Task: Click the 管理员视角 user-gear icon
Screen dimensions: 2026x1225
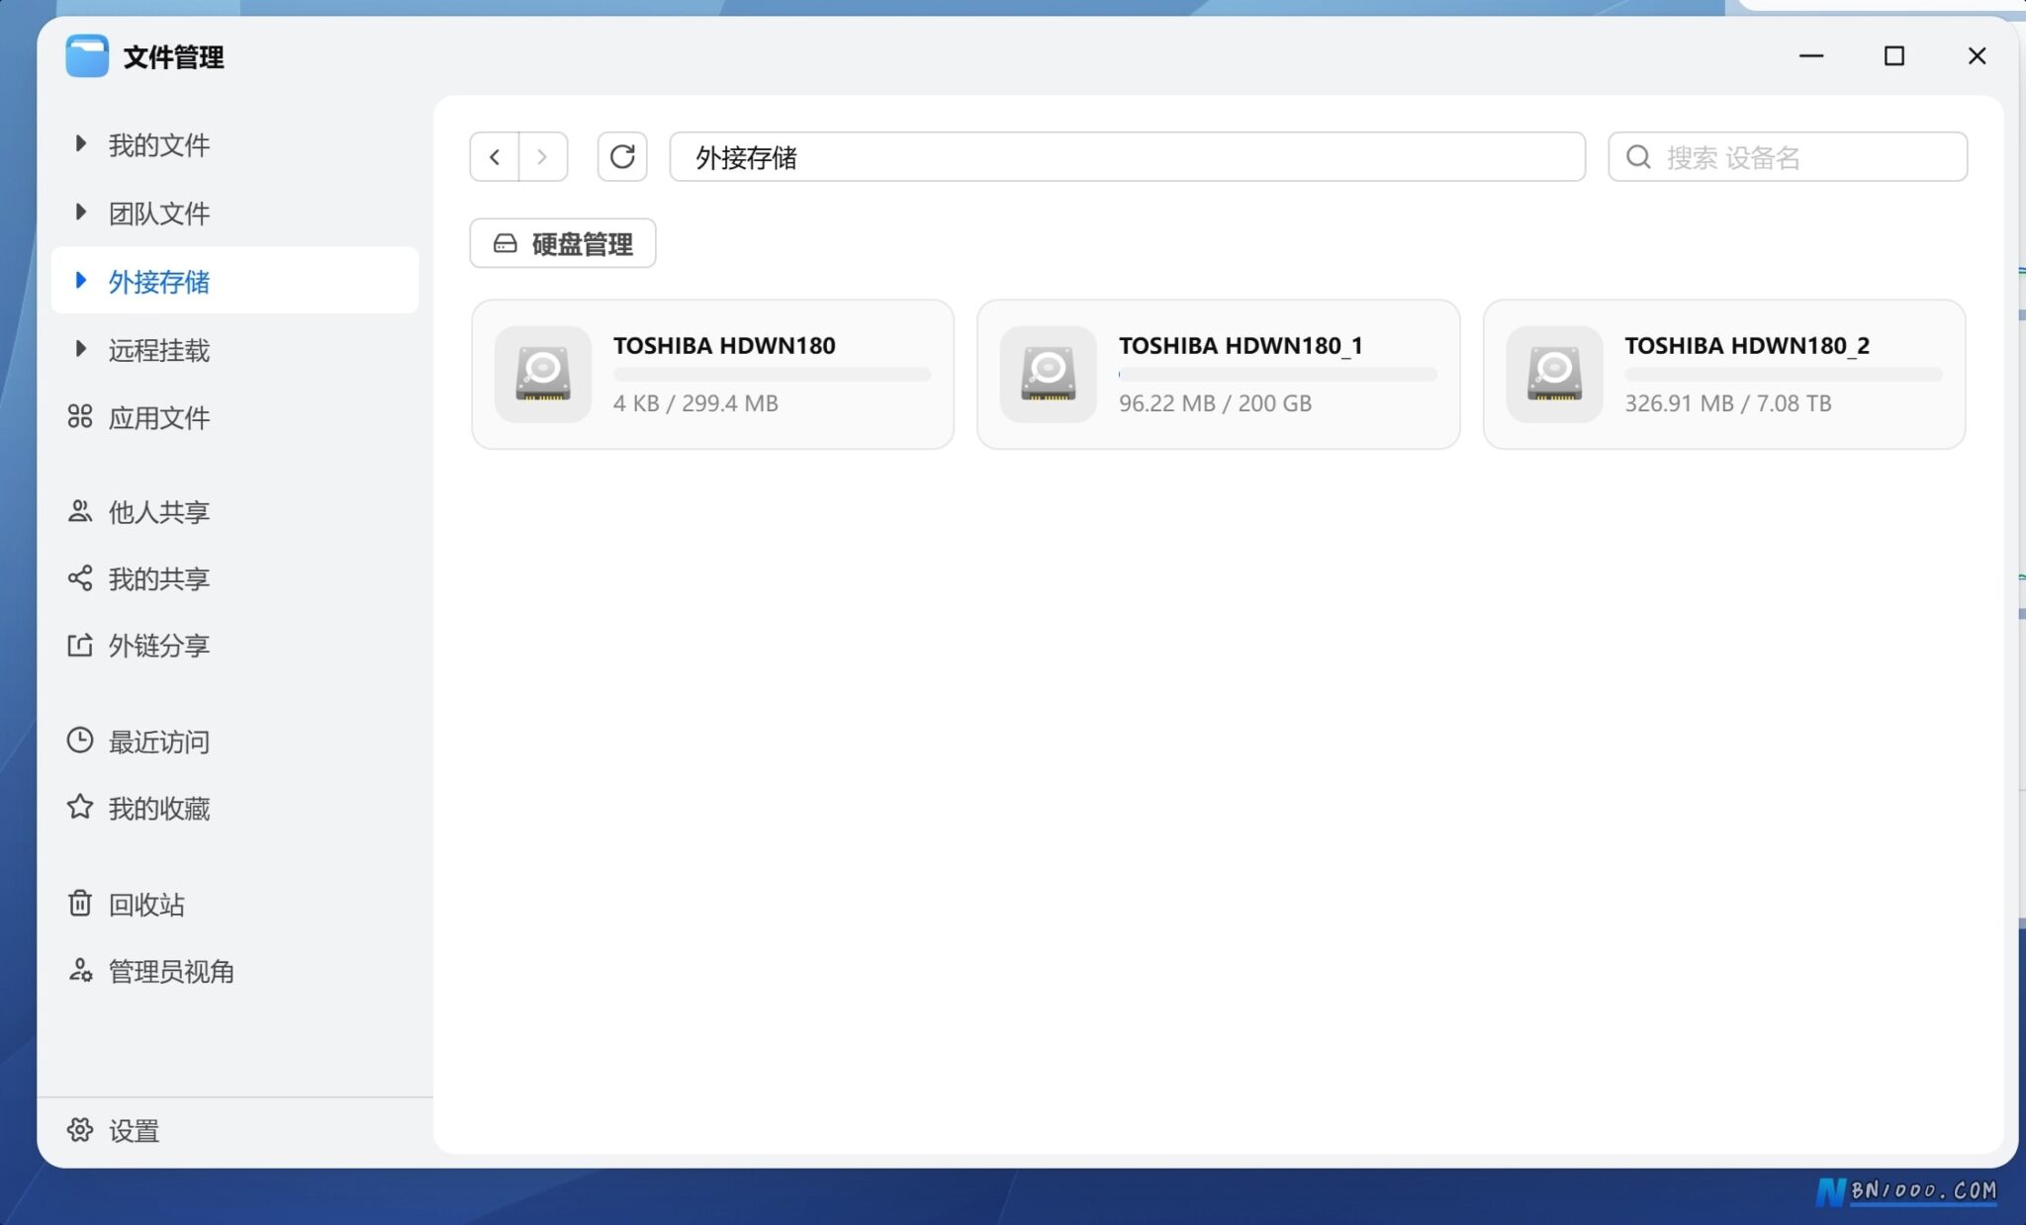Action: tap(80, 971)
